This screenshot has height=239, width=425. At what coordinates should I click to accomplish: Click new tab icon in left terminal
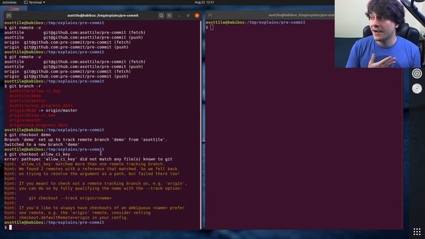(9, 15)
